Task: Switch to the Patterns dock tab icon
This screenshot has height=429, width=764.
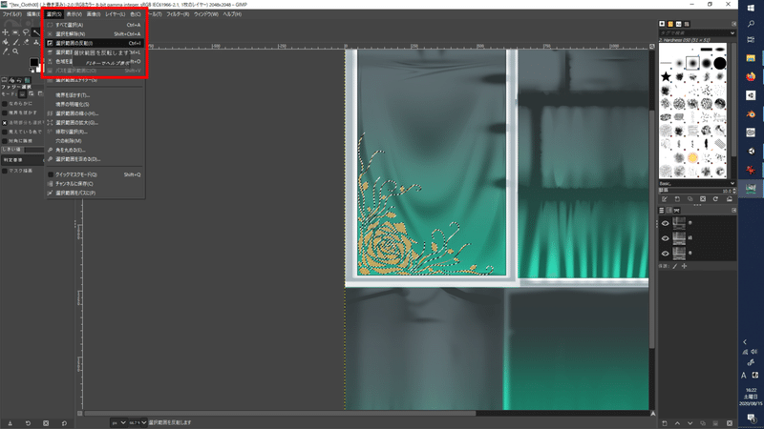Action: [670, 24]
